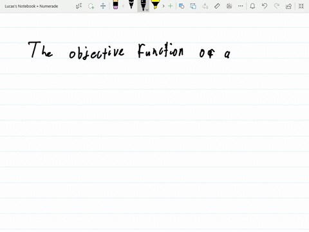Image resolution: width=309 pixels, height=232 pixels.
Task: Exit full screen mode
Action: 301,6
